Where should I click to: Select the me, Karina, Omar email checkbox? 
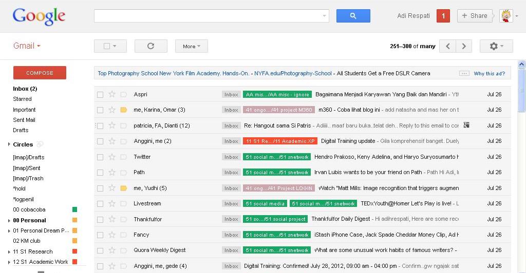click(x=100, y=110)
